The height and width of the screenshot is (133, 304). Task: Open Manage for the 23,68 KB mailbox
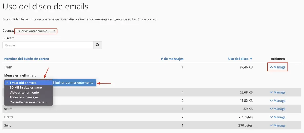278,92
